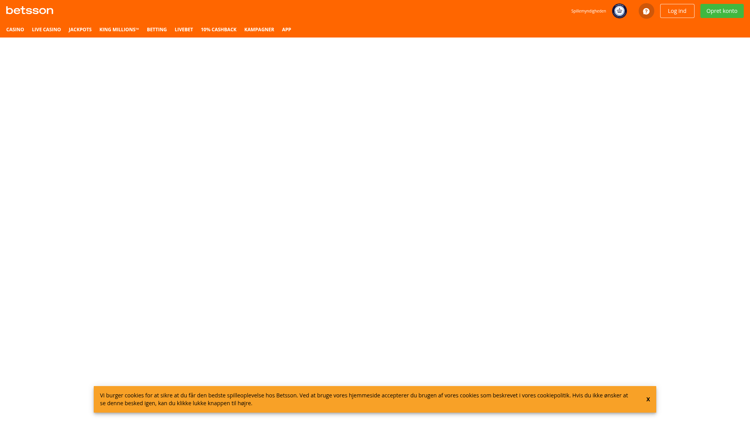Open LIVEBET from the navigation
The width and height of the screenshot is (750, 422).
coord(184,30)
